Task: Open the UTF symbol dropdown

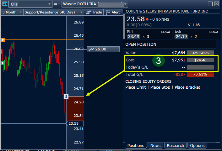Action: [30, 4]
